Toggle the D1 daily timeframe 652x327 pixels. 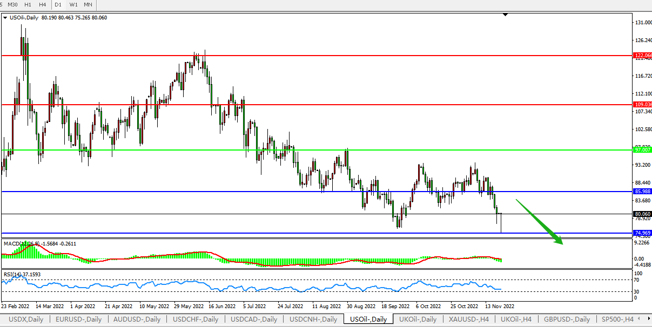[58, 4]
